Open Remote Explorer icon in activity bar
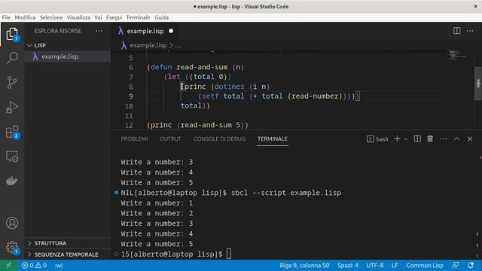The image size is (482, 271). point(12,157)
